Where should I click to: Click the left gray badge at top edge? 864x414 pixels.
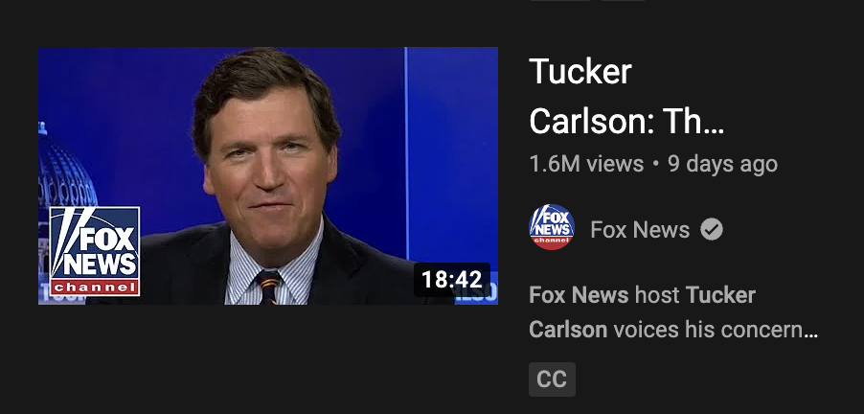pos(559,1)
